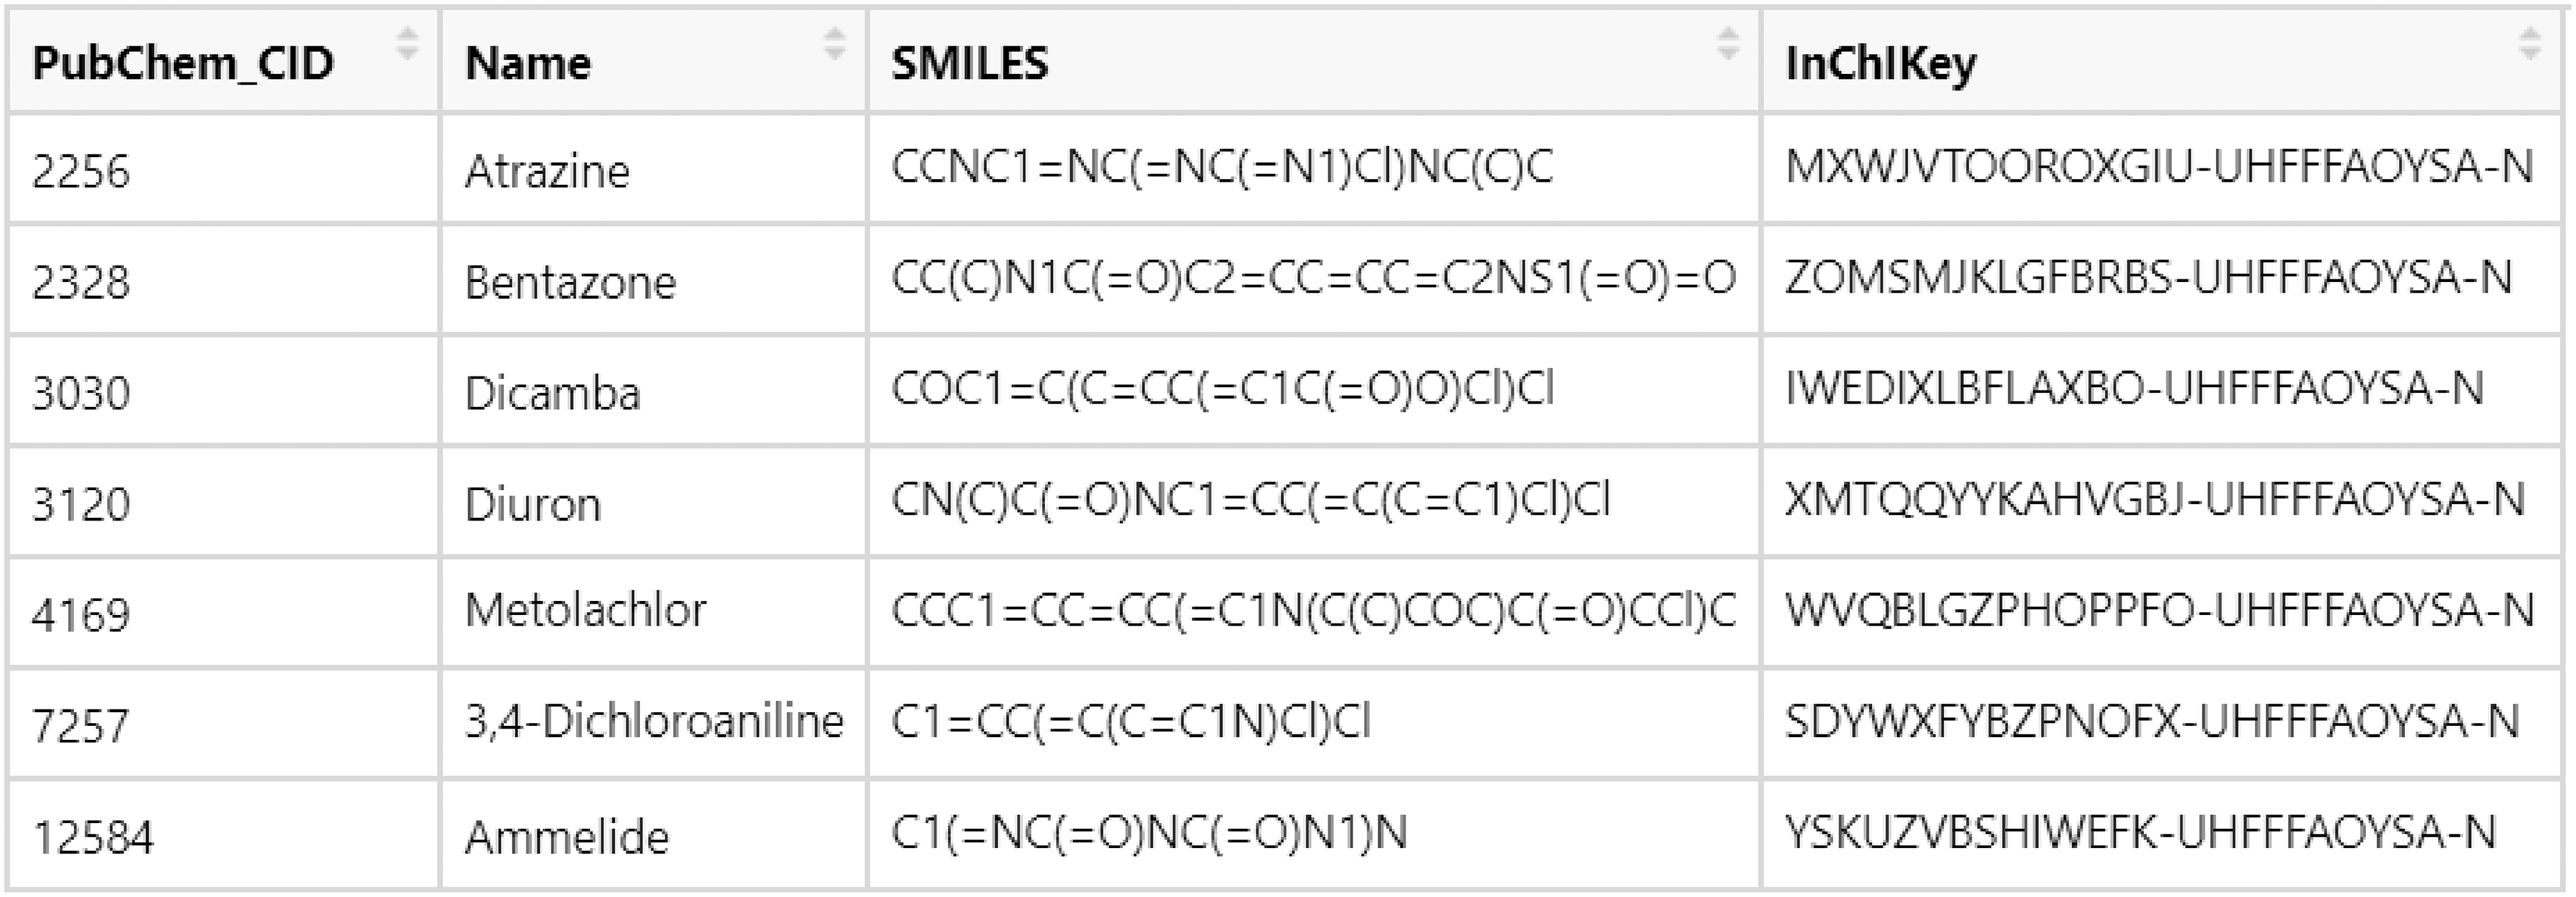Click the Dicamba name cell

coord(552,393)
